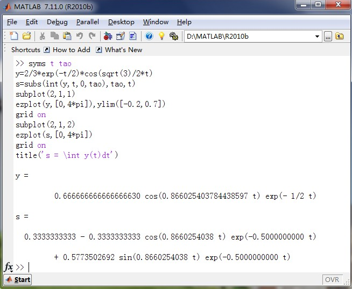This screenshot has height=289, width=352.
Task: Click the title('s = \int y(t)dt') line
Action: point(67,155)
